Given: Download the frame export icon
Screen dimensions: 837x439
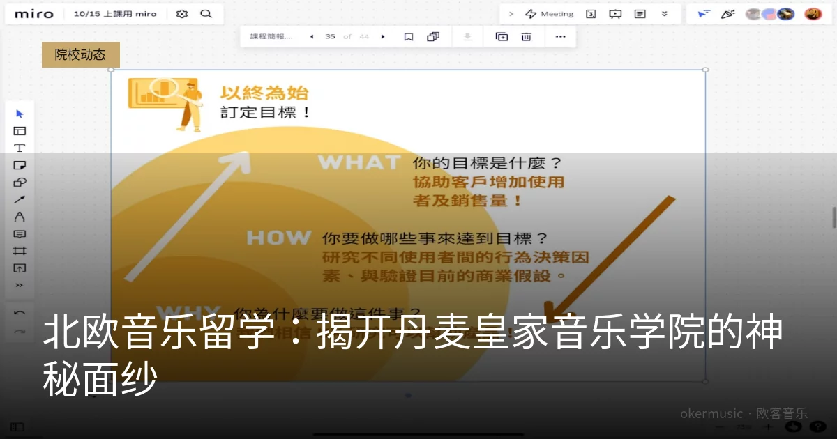Looking at the screenshot, I should [x=467, y=37].
